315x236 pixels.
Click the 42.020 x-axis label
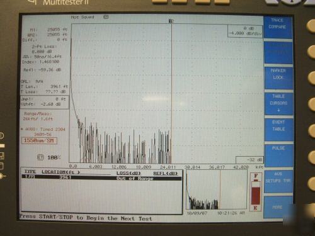click(x=241, y=167)
